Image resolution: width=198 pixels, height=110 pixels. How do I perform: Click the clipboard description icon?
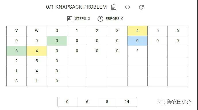pos(114,7)
